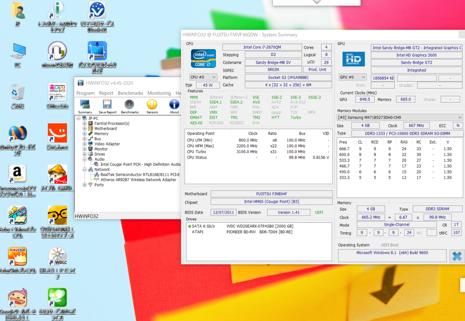Open the 富士通マナビス study shortcut

[57, 222]
